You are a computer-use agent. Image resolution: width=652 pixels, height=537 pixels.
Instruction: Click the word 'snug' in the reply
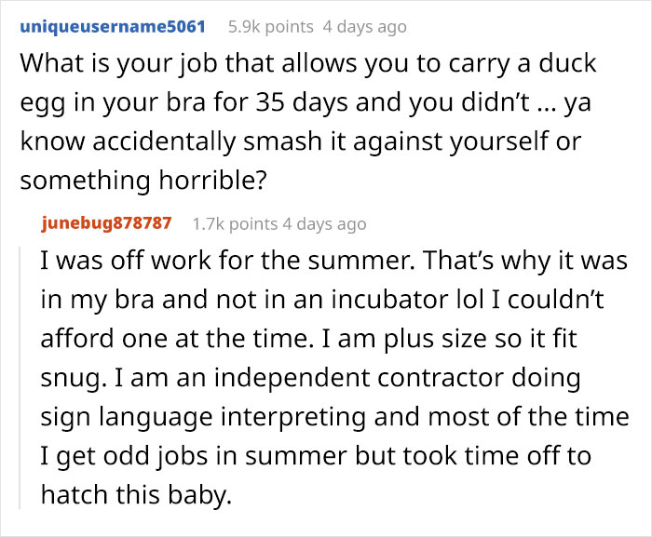(71, 379)
